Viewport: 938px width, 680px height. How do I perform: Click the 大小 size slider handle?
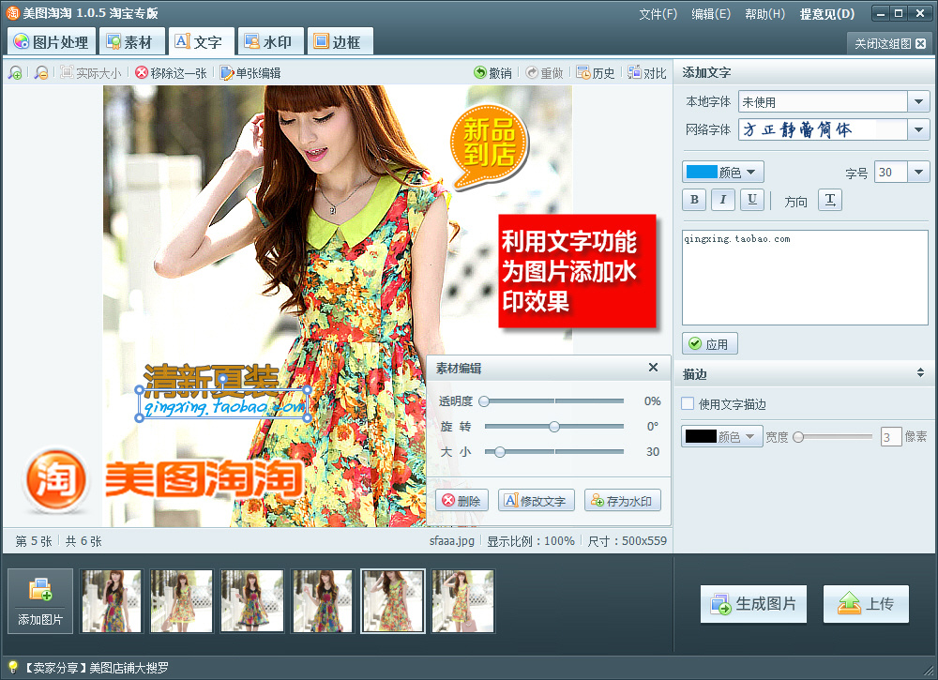pyautogui.click(x=500, y=451)
